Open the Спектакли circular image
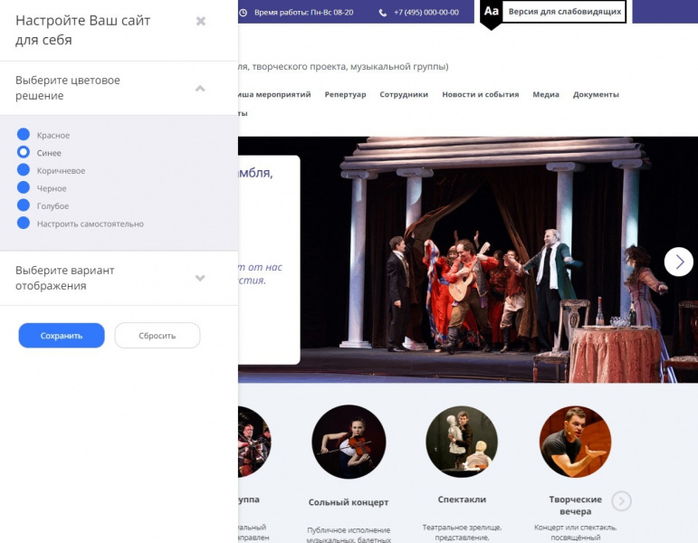 462,442
